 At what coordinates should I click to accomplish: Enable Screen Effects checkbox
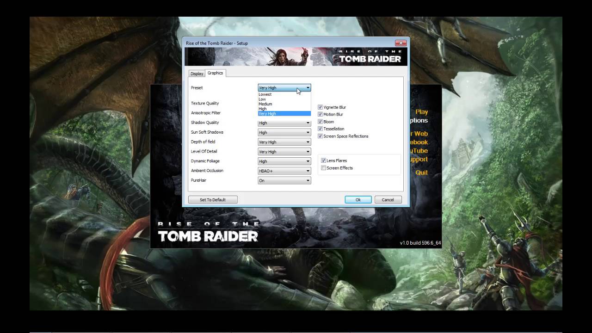[324, 168]
